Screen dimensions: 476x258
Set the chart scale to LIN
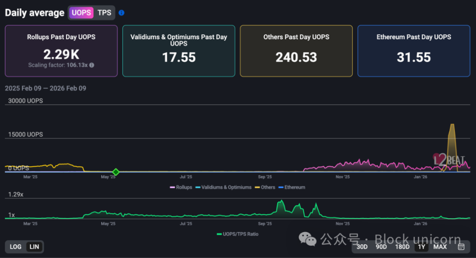click(x=34, y=247)
